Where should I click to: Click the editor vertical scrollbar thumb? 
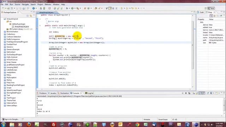[193, 45]
